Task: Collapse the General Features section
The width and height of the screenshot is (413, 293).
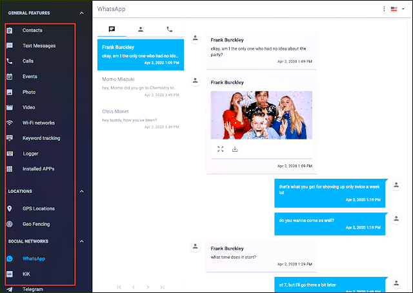Action: [82, 13]
